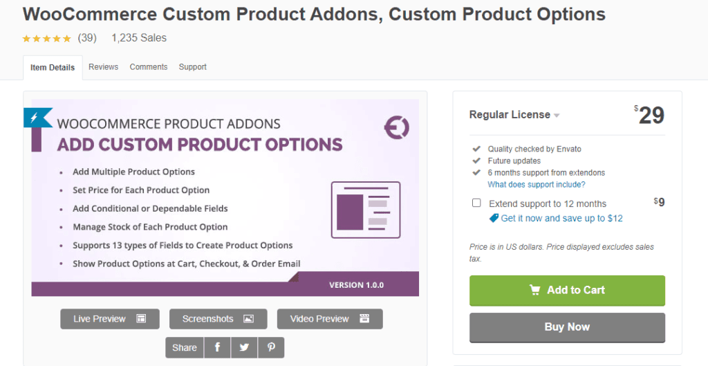View the Screenshots gallery button
708x366 pixels.
point(218,319)
